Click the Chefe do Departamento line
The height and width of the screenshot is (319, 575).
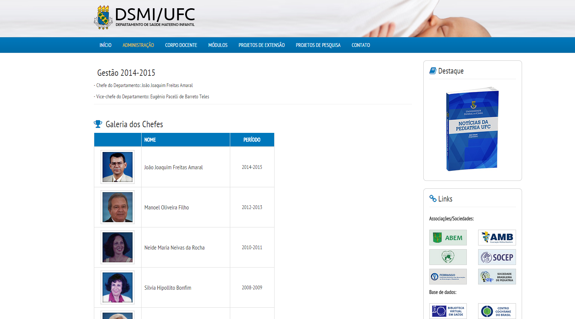(x=143, y=86)
